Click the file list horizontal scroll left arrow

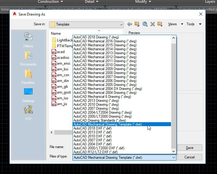pos(52,133)
